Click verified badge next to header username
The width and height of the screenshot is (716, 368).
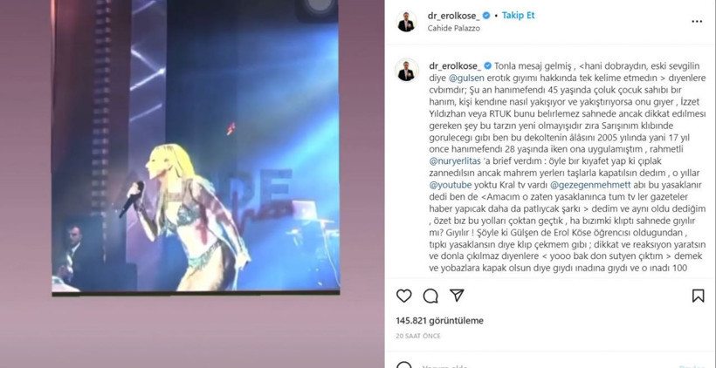pos(486,16)
